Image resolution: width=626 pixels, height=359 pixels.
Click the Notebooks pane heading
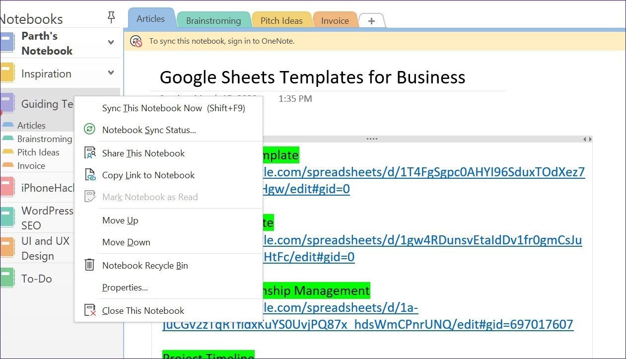tap(31, 19)
